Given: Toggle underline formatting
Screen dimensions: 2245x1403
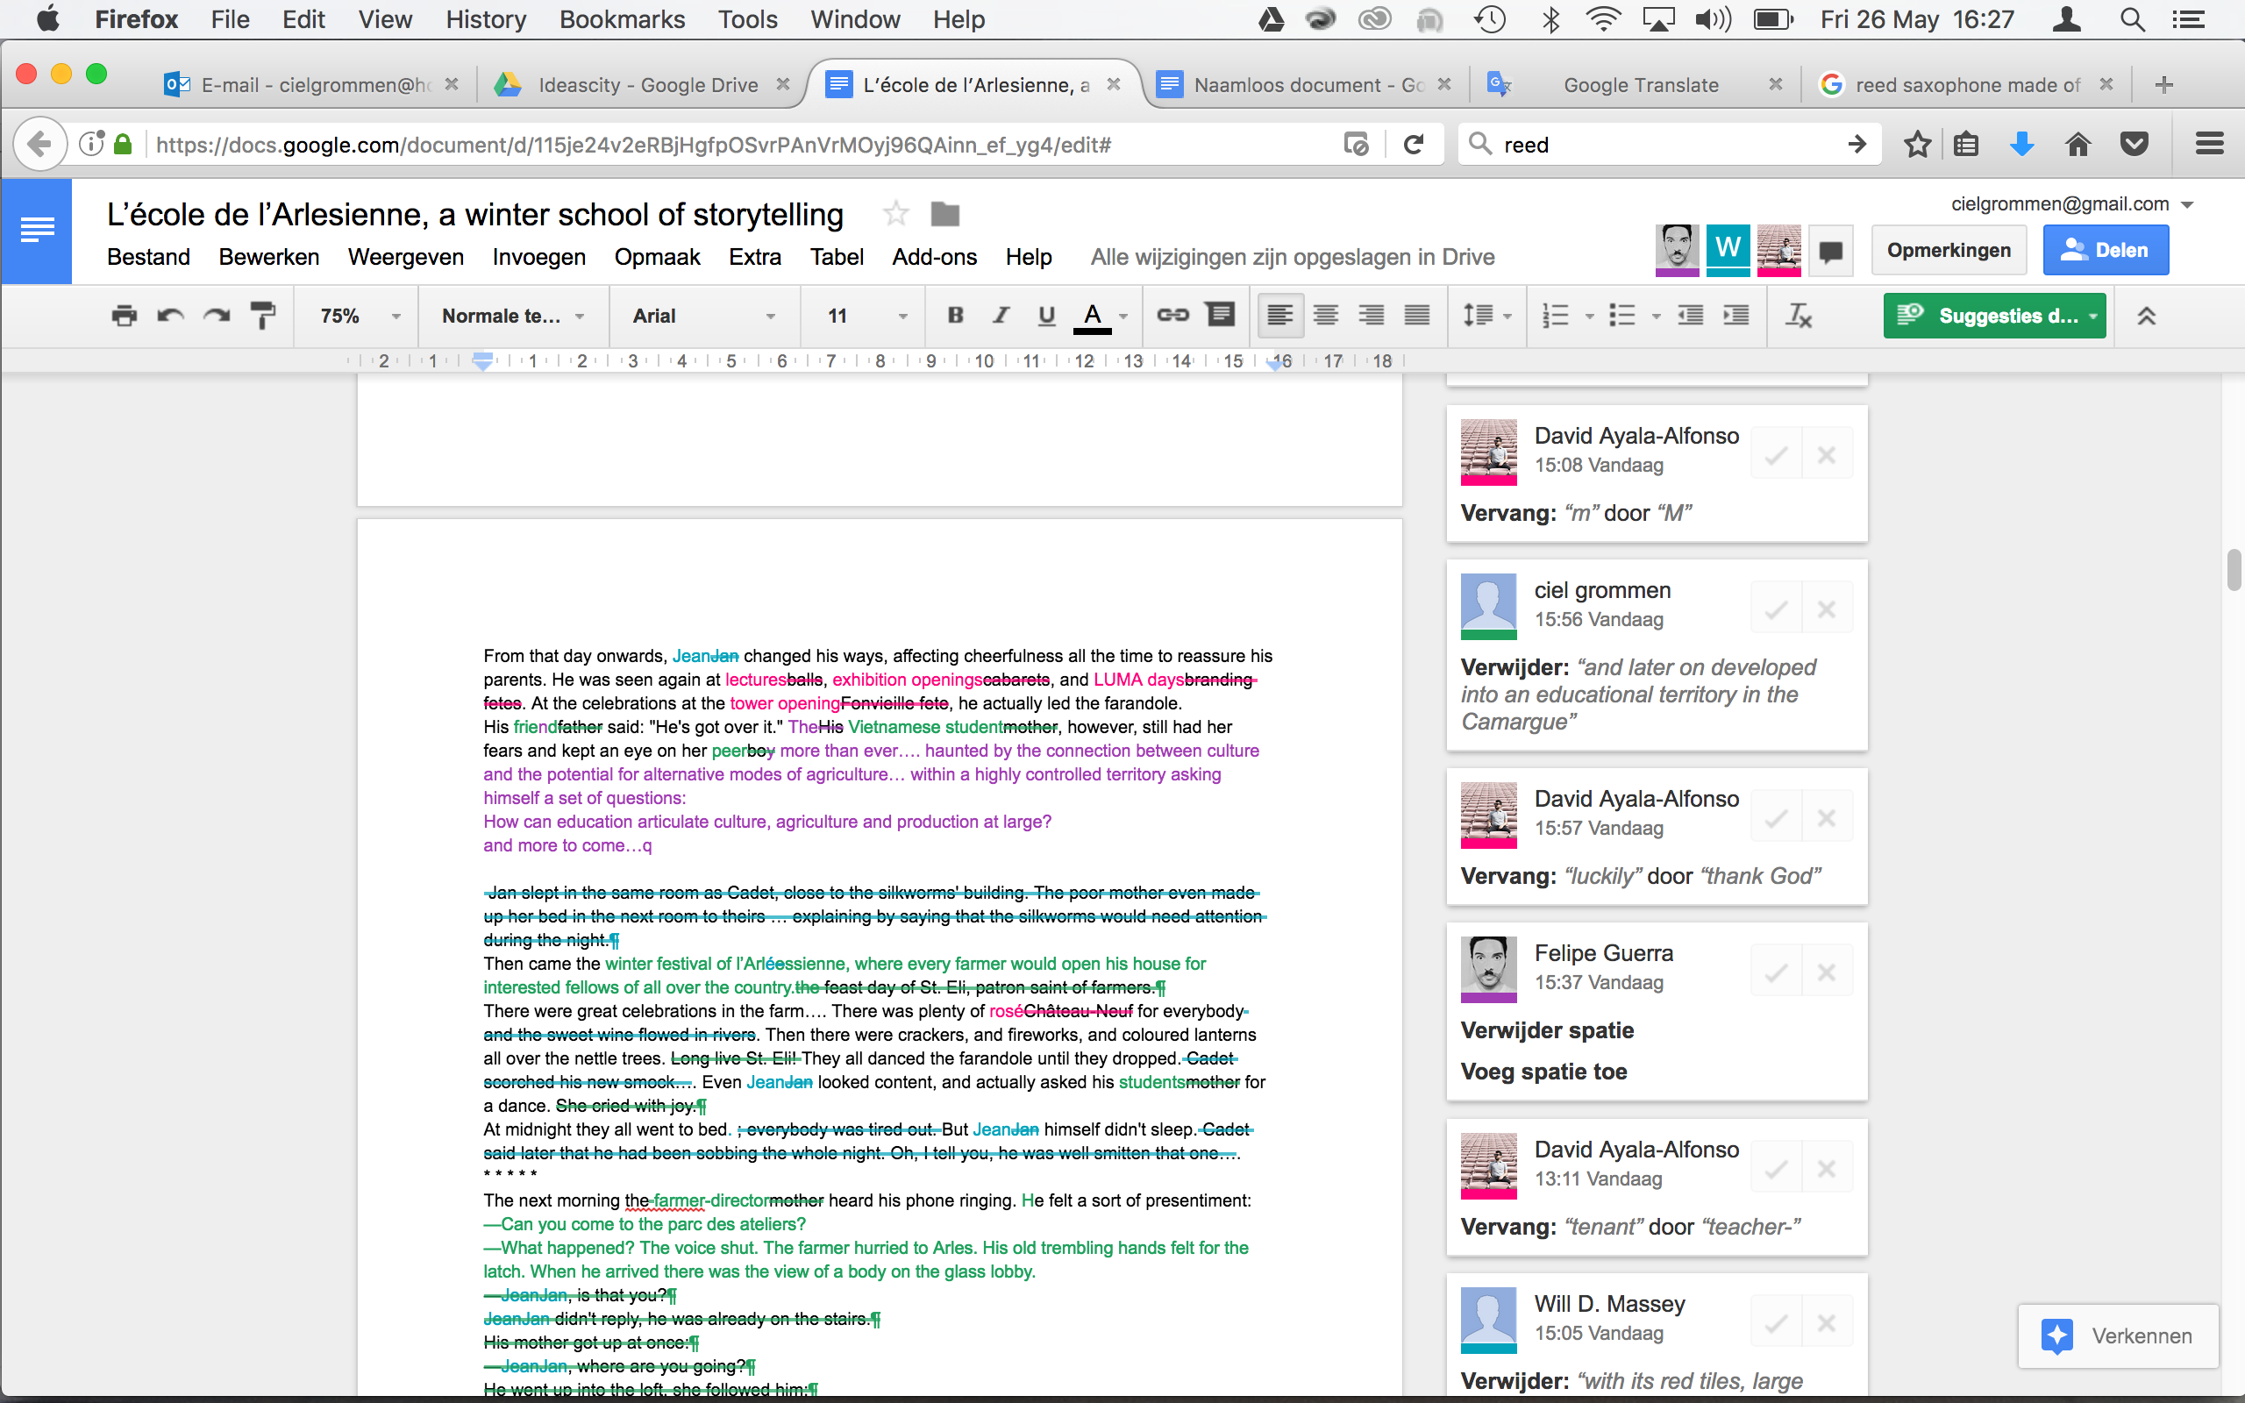Looking at the screenshot, I should (x=1046, y=316).
